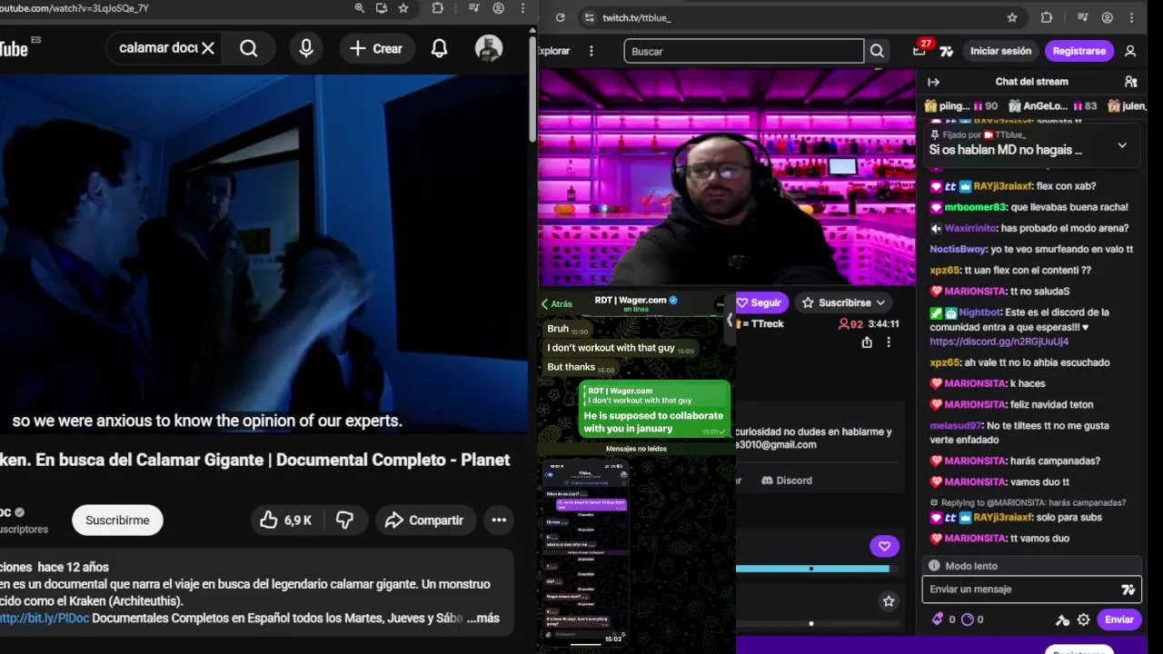
Task: Open Twitch Explorar tab
Action: (x=554, y=51)
